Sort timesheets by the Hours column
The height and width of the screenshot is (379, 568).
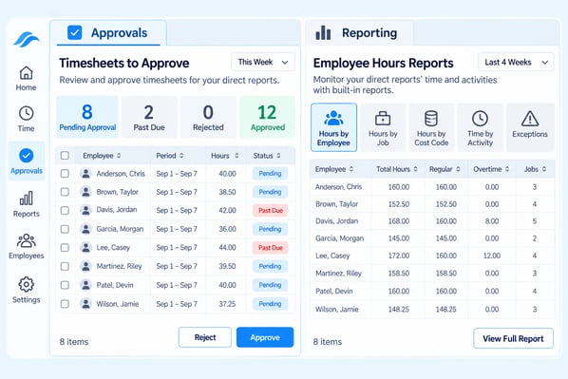click(225, 156)
